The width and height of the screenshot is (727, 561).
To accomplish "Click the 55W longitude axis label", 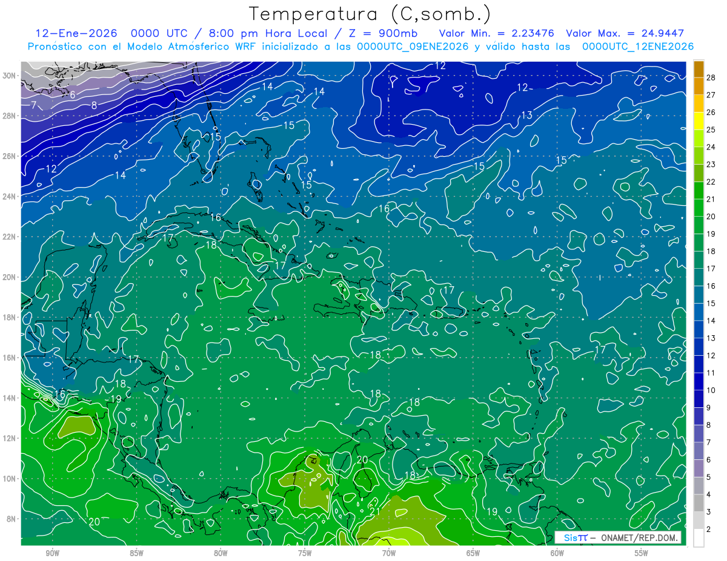I will click(x=642, y=553).
